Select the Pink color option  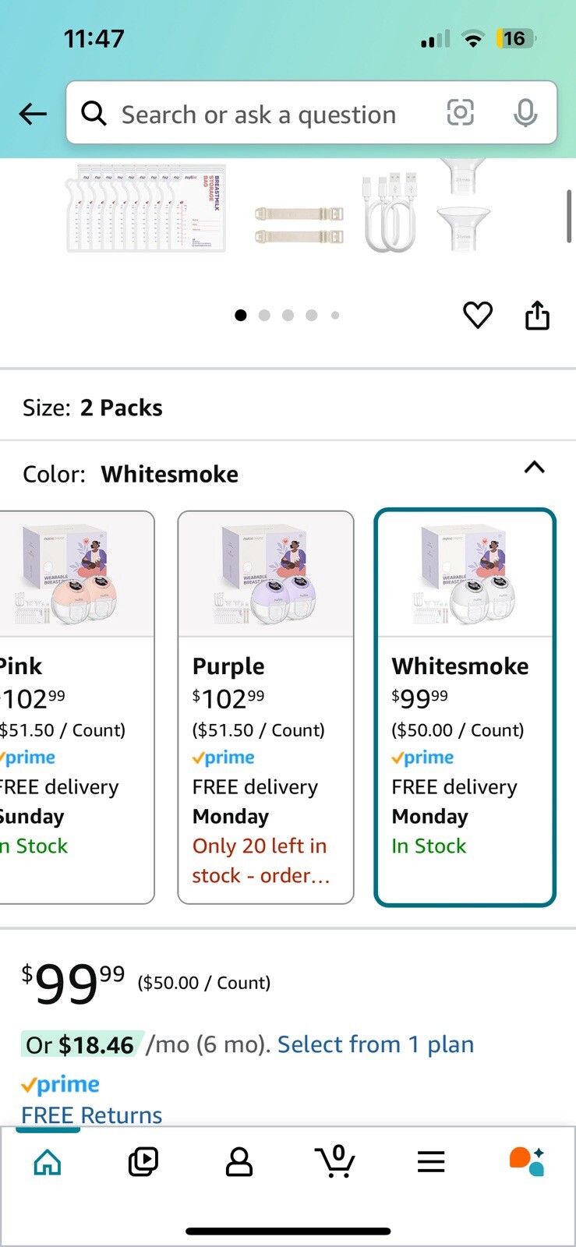(76, 706)
